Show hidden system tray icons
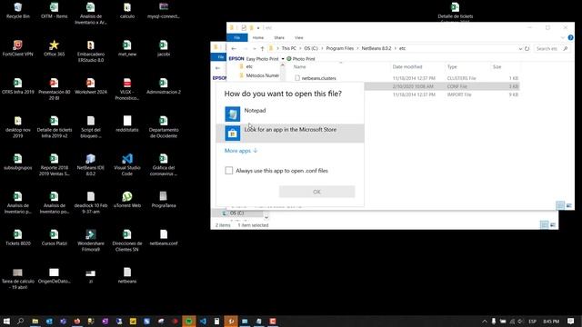The height and width of the screenshot is (327, 582). 485,321
